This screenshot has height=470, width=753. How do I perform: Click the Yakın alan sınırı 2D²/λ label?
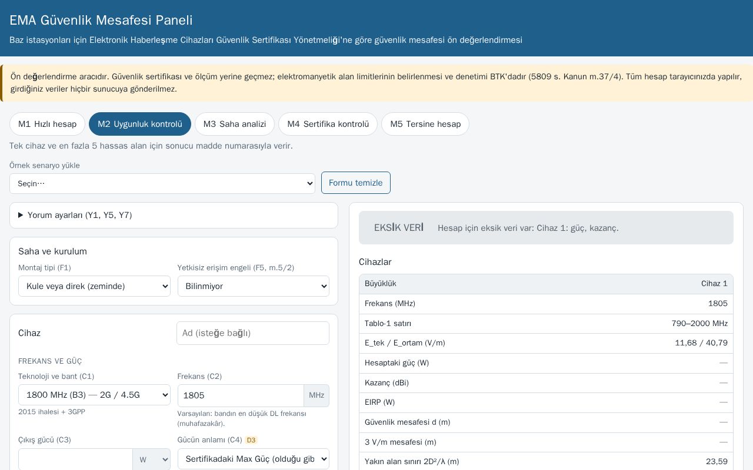tap(412, 462)
